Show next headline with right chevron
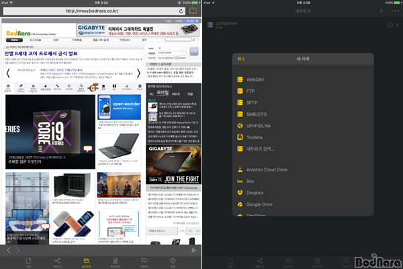This screenshot has height=269, width=403. [x=138, y=73]
